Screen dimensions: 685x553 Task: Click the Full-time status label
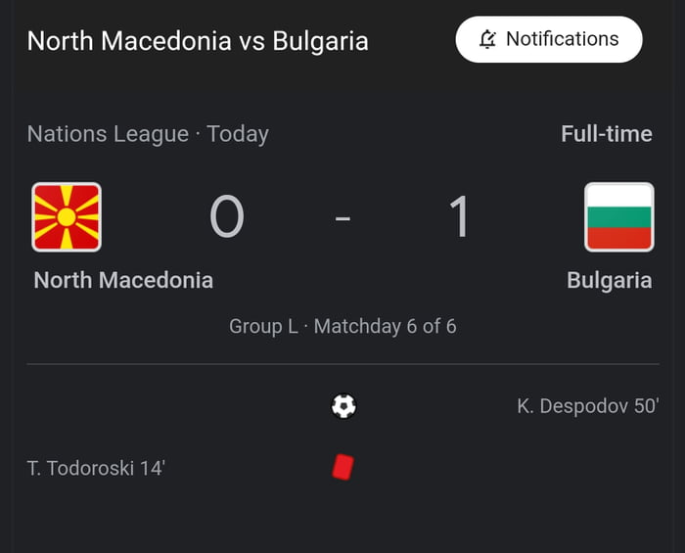point(606,134)
